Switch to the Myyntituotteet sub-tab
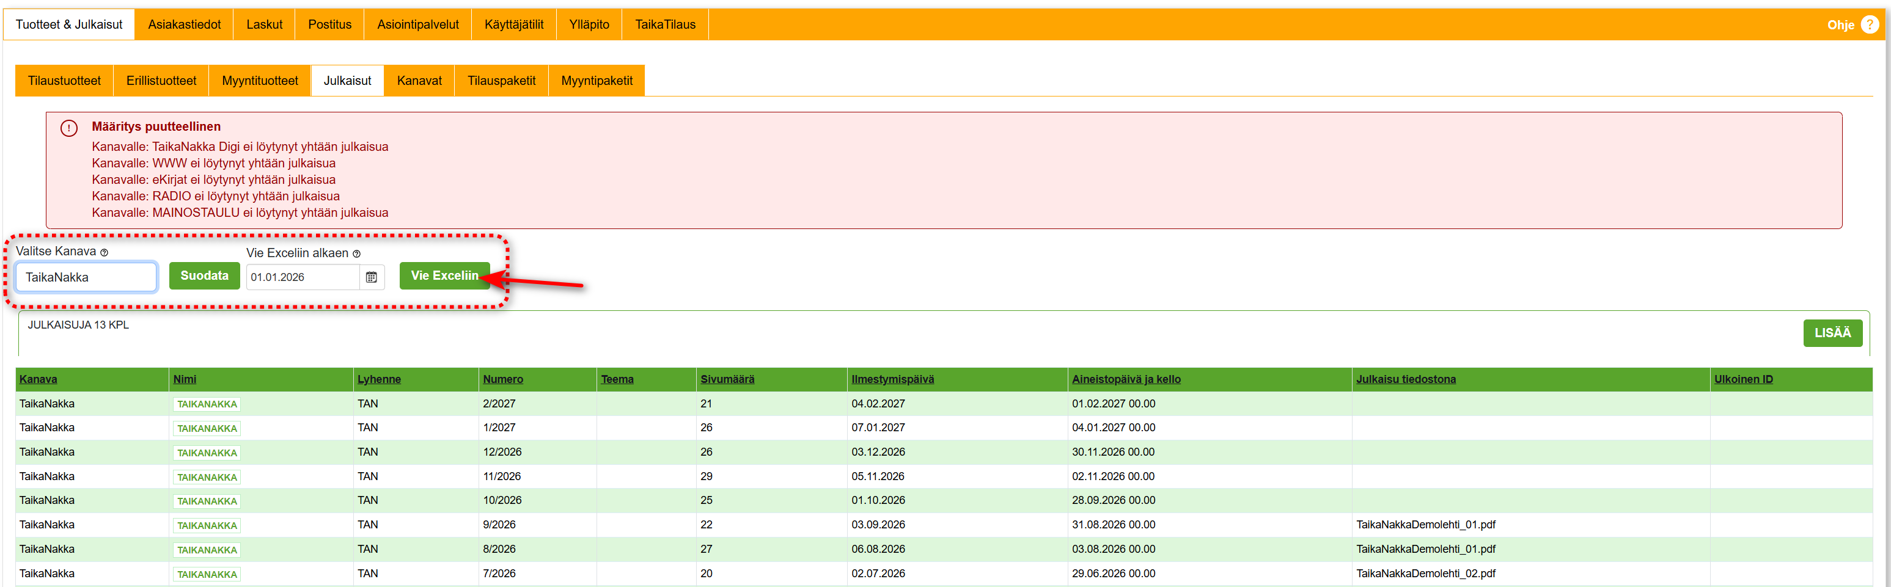Viewport: 1891px width, 587px height. pyautogui.click(x=260, y=81)
